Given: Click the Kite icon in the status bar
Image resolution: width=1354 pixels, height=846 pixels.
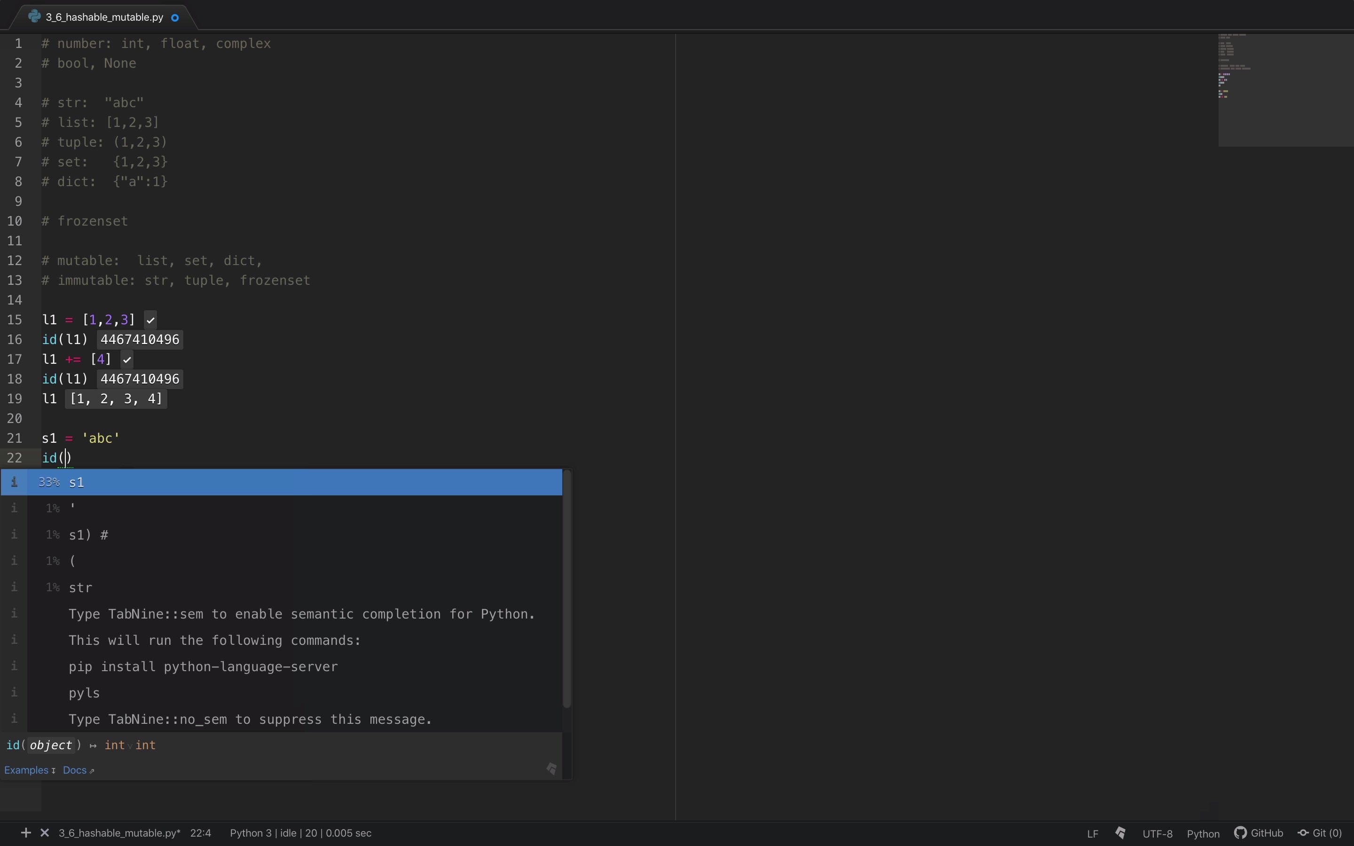Looking at the screenshot, I should (x=1120, y=833).
